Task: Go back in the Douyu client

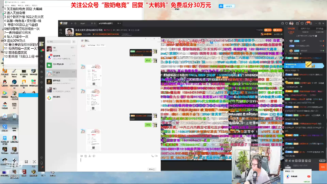Action: tap(72, 23)
